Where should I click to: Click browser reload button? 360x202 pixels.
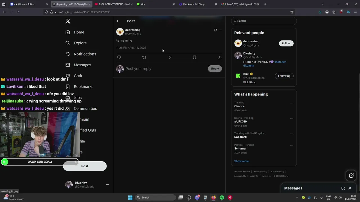[x=18, y=12]
